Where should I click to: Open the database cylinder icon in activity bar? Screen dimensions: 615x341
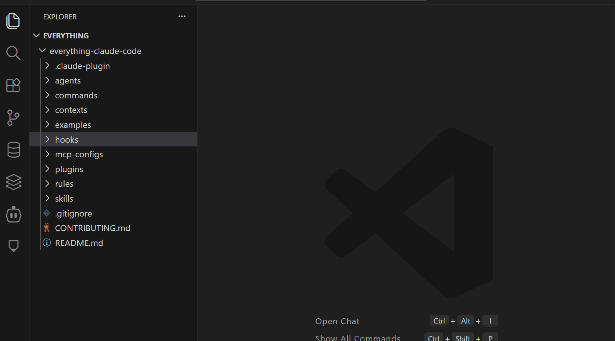pos(13,150)
